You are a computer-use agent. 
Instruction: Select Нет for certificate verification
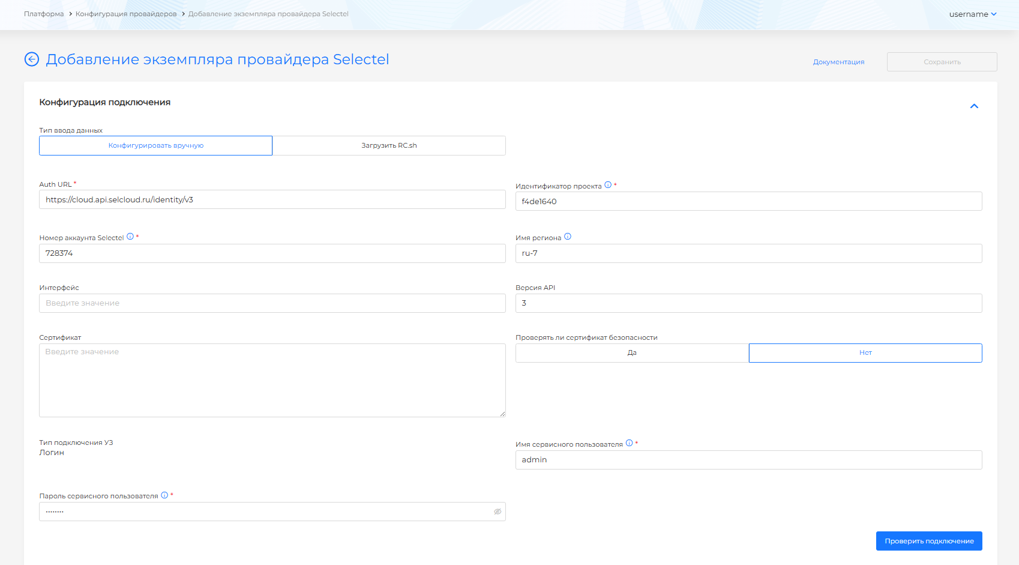point(865,353)
